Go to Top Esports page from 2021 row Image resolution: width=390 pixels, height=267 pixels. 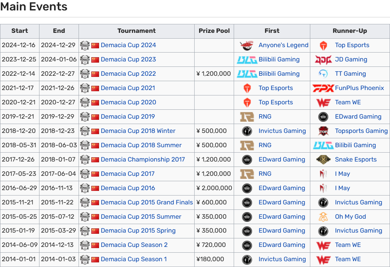(x=275, y=88)
